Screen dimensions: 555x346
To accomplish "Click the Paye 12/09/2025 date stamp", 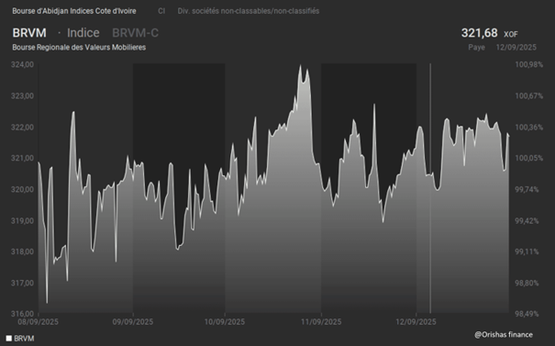I will click(503, 48).
